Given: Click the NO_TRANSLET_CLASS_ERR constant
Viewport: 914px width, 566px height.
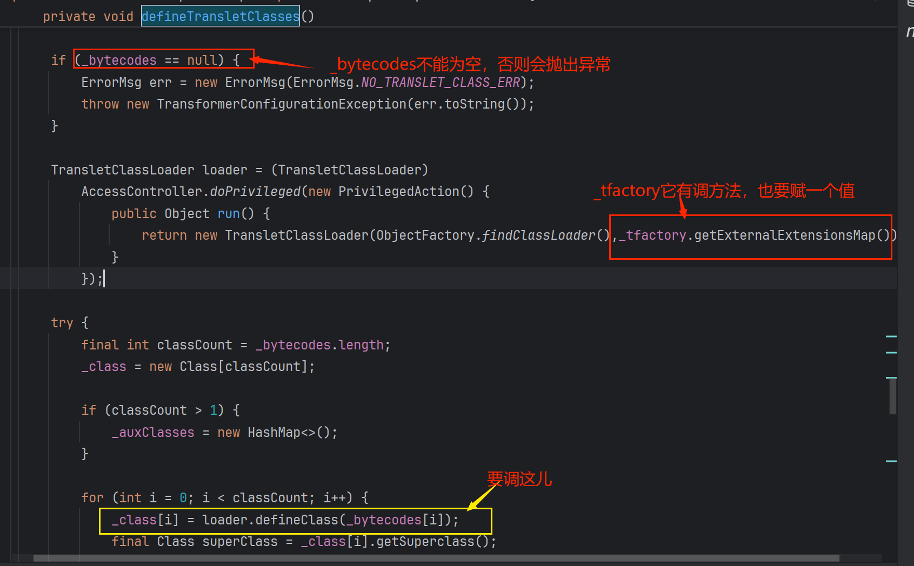Looking at the screenshot, I should point(440,83).
